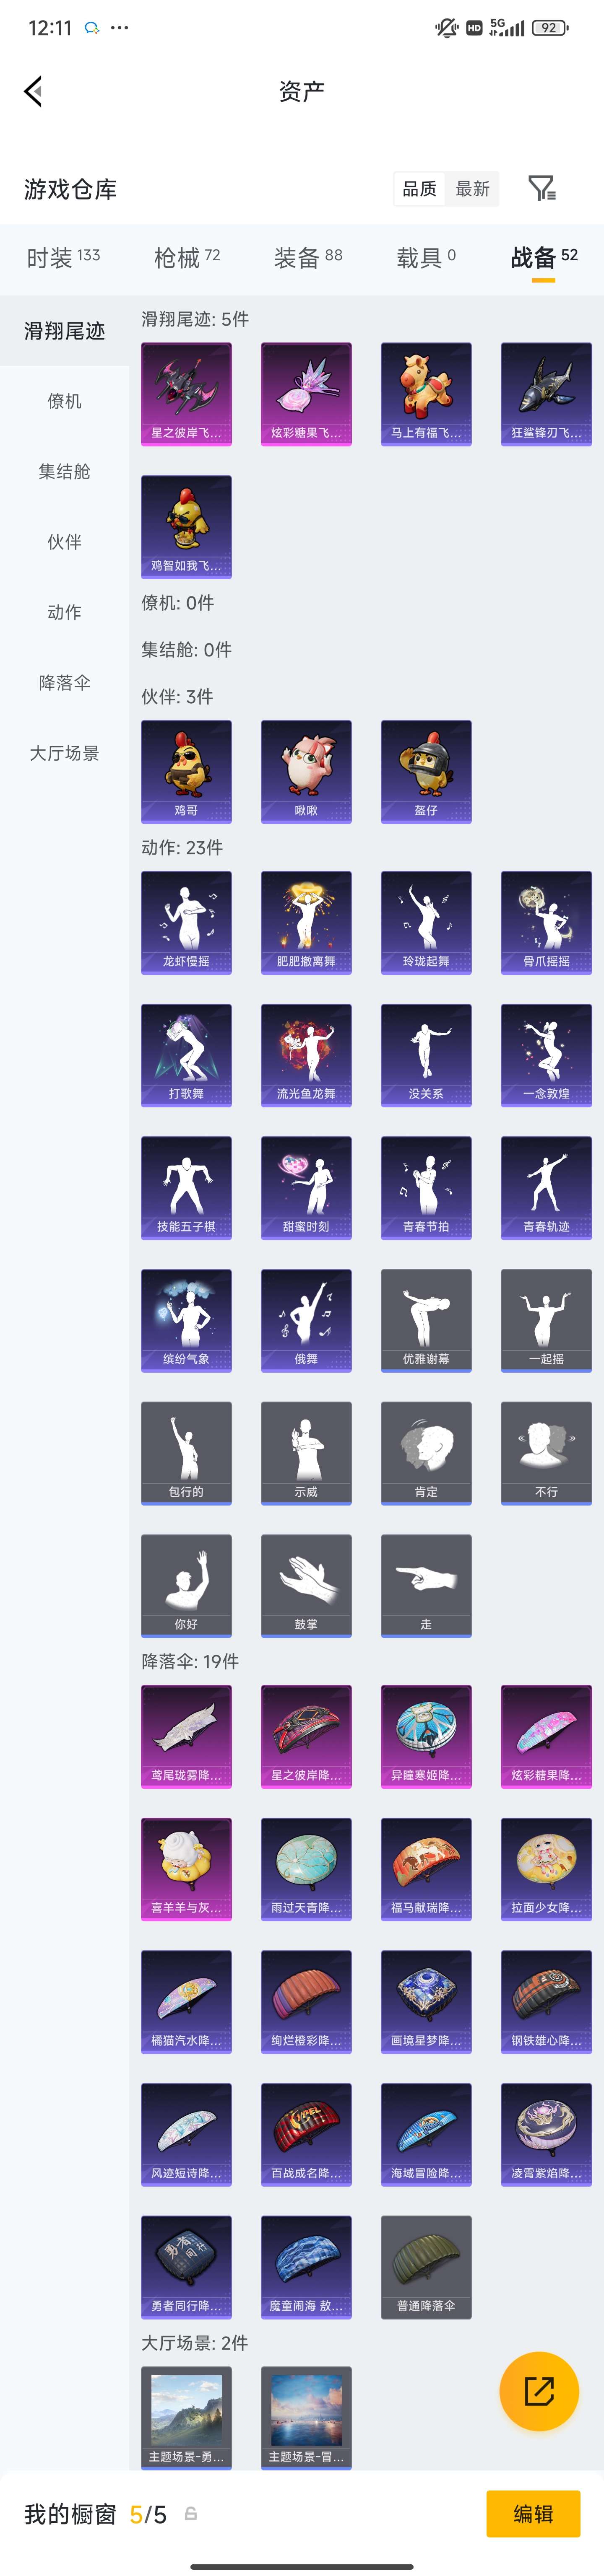The image size is (604, 2576).
Task: Tap the lock icon beside 我的橱窗
Action: (191, 2513)
